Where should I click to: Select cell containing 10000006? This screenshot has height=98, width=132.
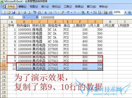point(24,49)
